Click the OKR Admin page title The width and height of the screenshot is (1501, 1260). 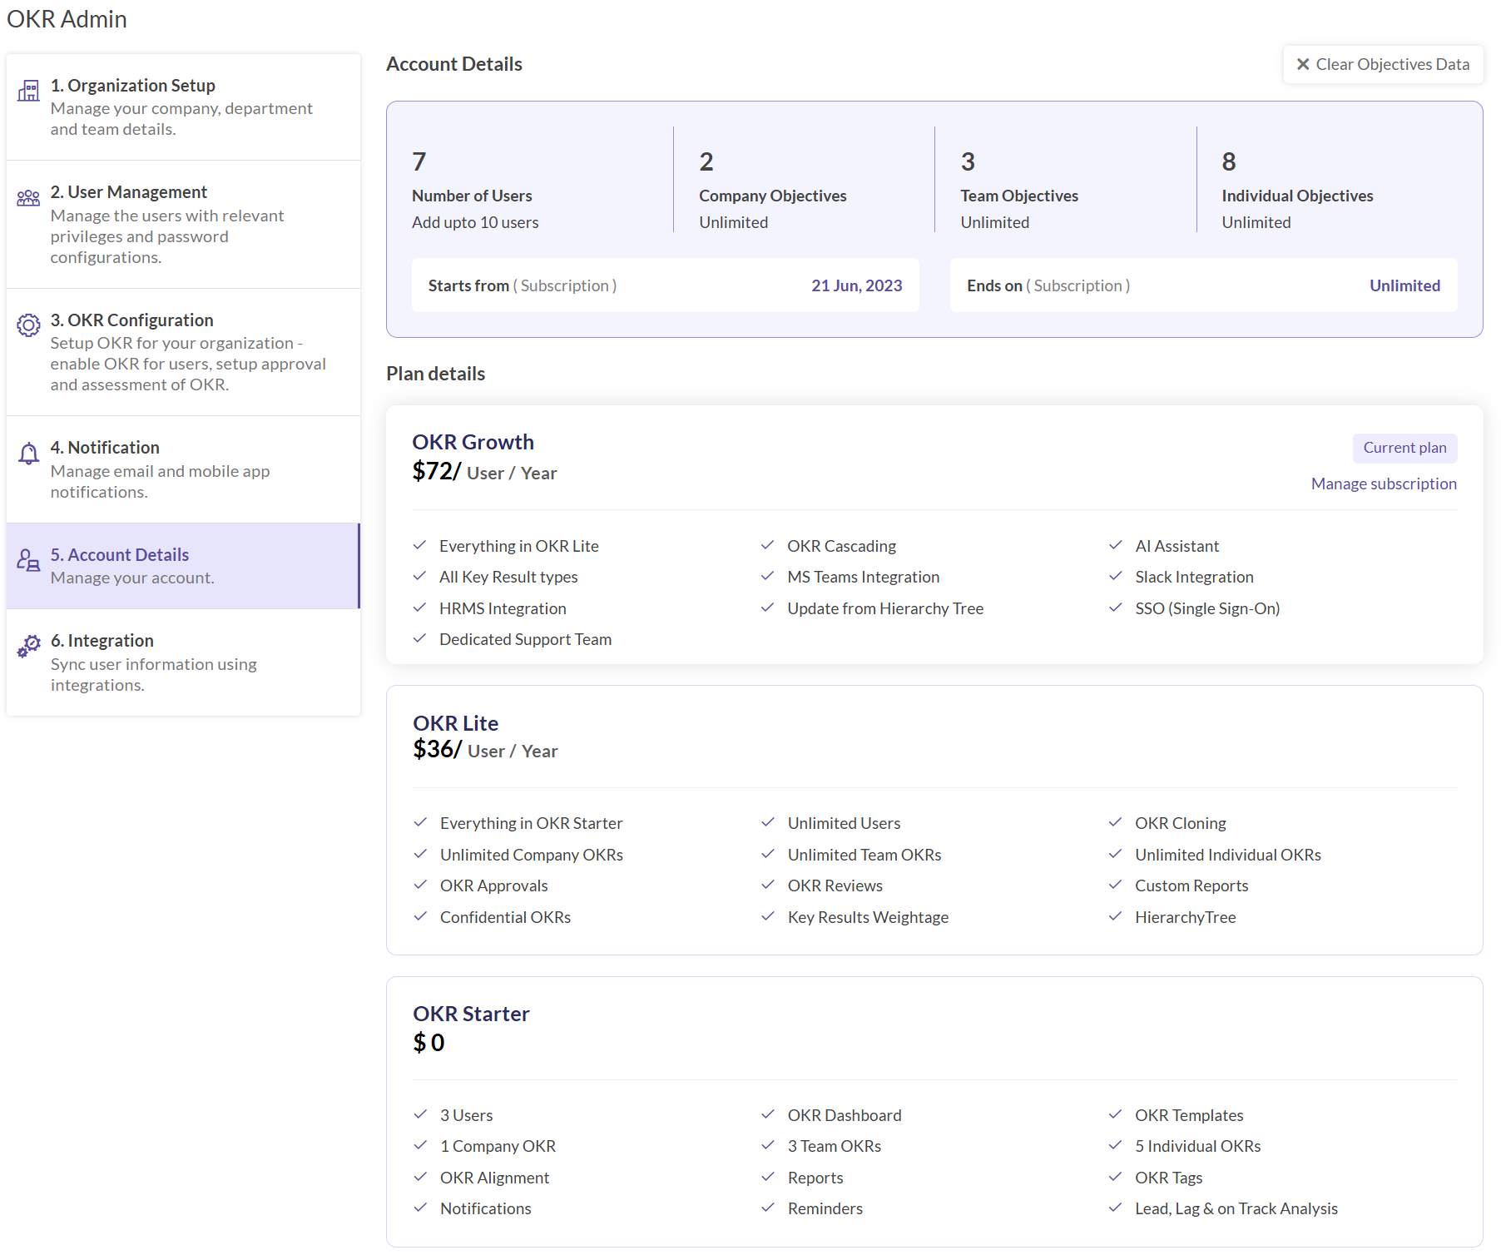point(67,19)
